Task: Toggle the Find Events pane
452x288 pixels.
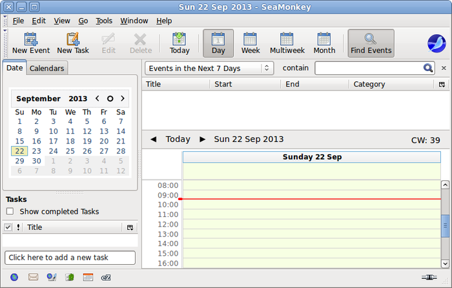Action: point(371,43)
